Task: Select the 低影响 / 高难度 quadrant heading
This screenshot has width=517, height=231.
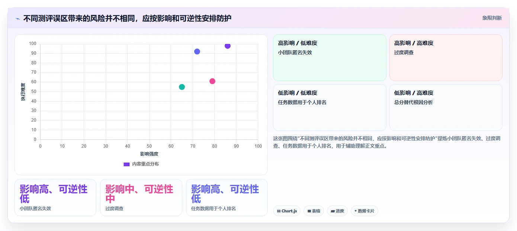Action: [414, 93]
